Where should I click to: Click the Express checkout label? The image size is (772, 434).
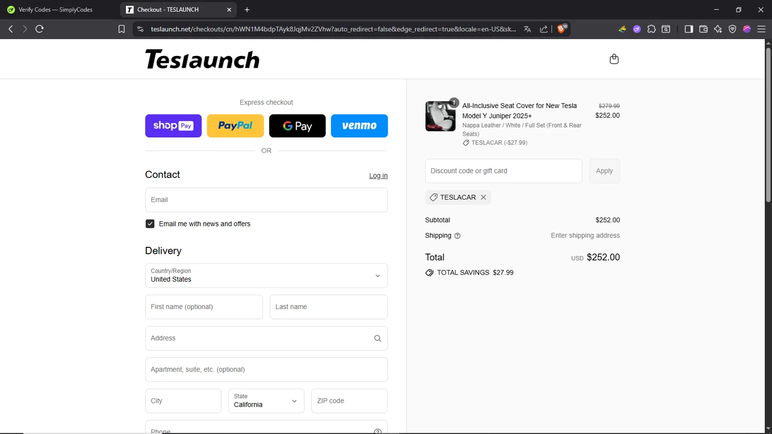click(x=266, y=102)
